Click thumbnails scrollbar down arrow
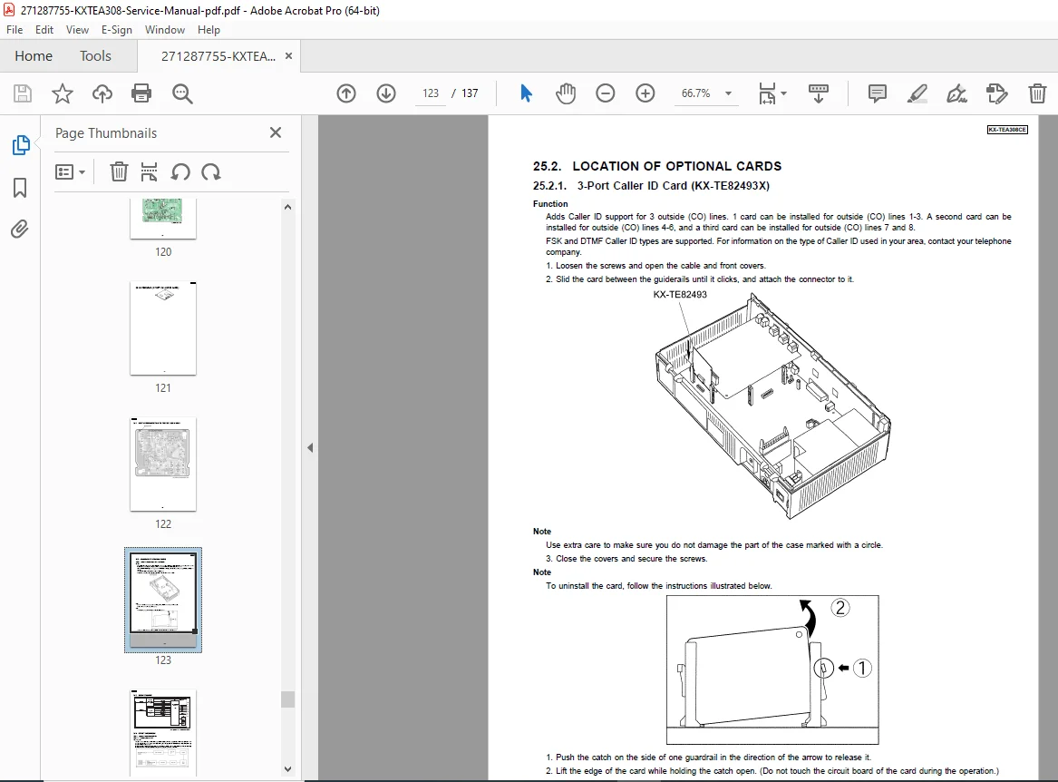Image resolution: width=1058 pixels, height=782 pixels. [288, 769]
